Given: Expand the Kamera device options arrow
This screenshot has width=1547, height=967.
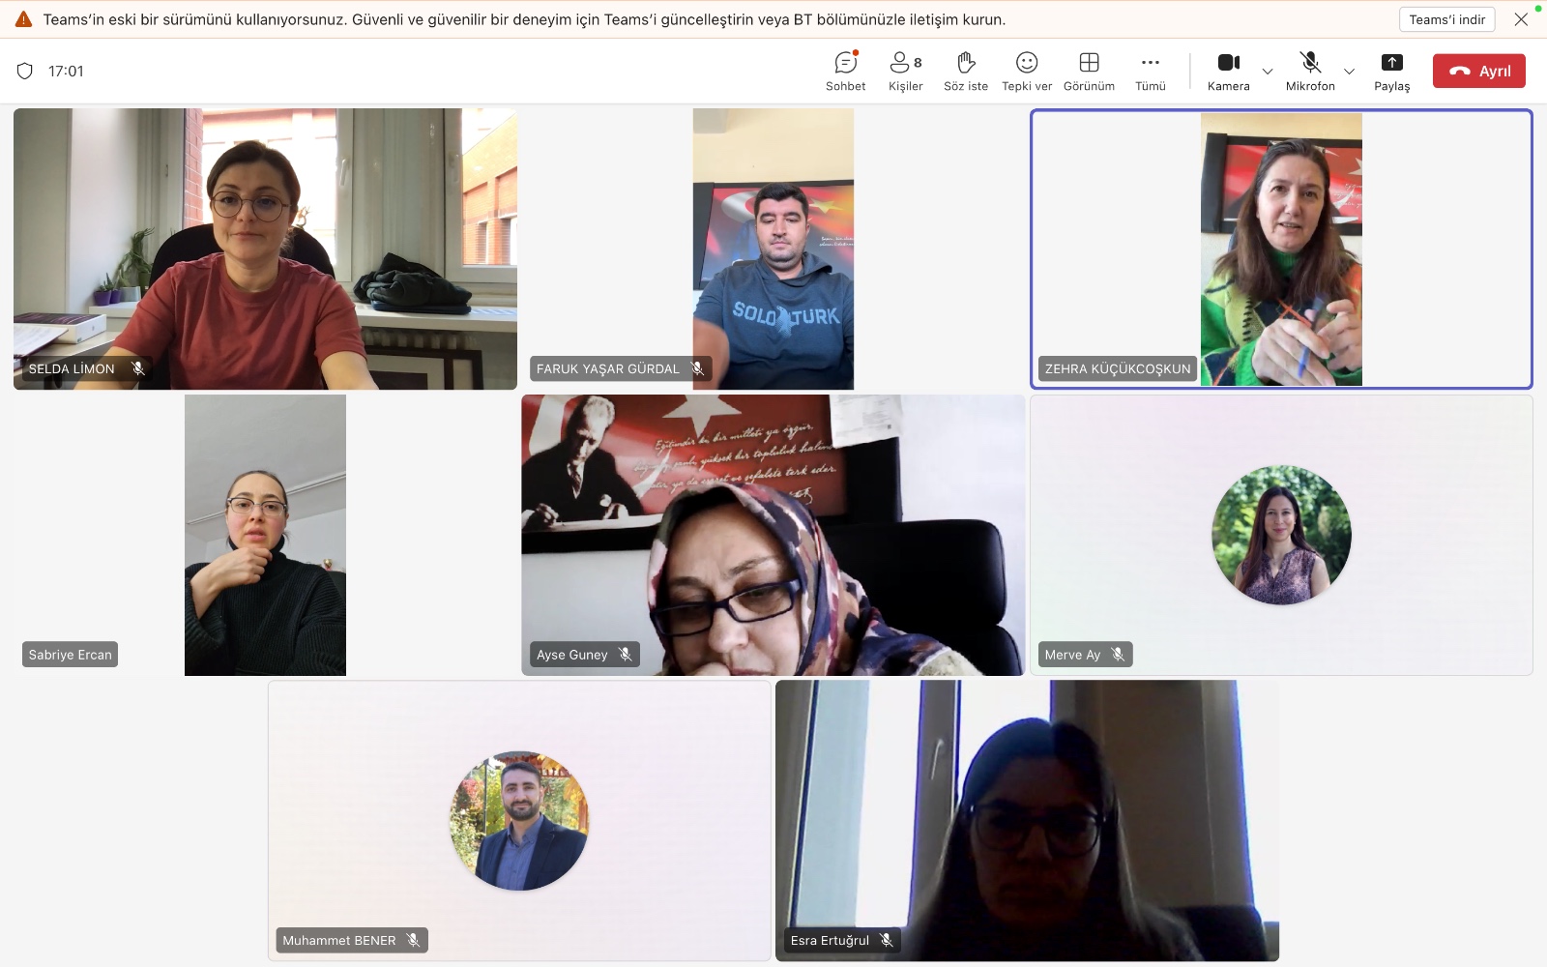Looking at the screenshot, I should (x=1268, y=72).
